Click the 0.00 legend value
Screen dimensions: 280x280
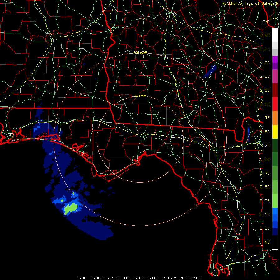(x=265, y=228)
